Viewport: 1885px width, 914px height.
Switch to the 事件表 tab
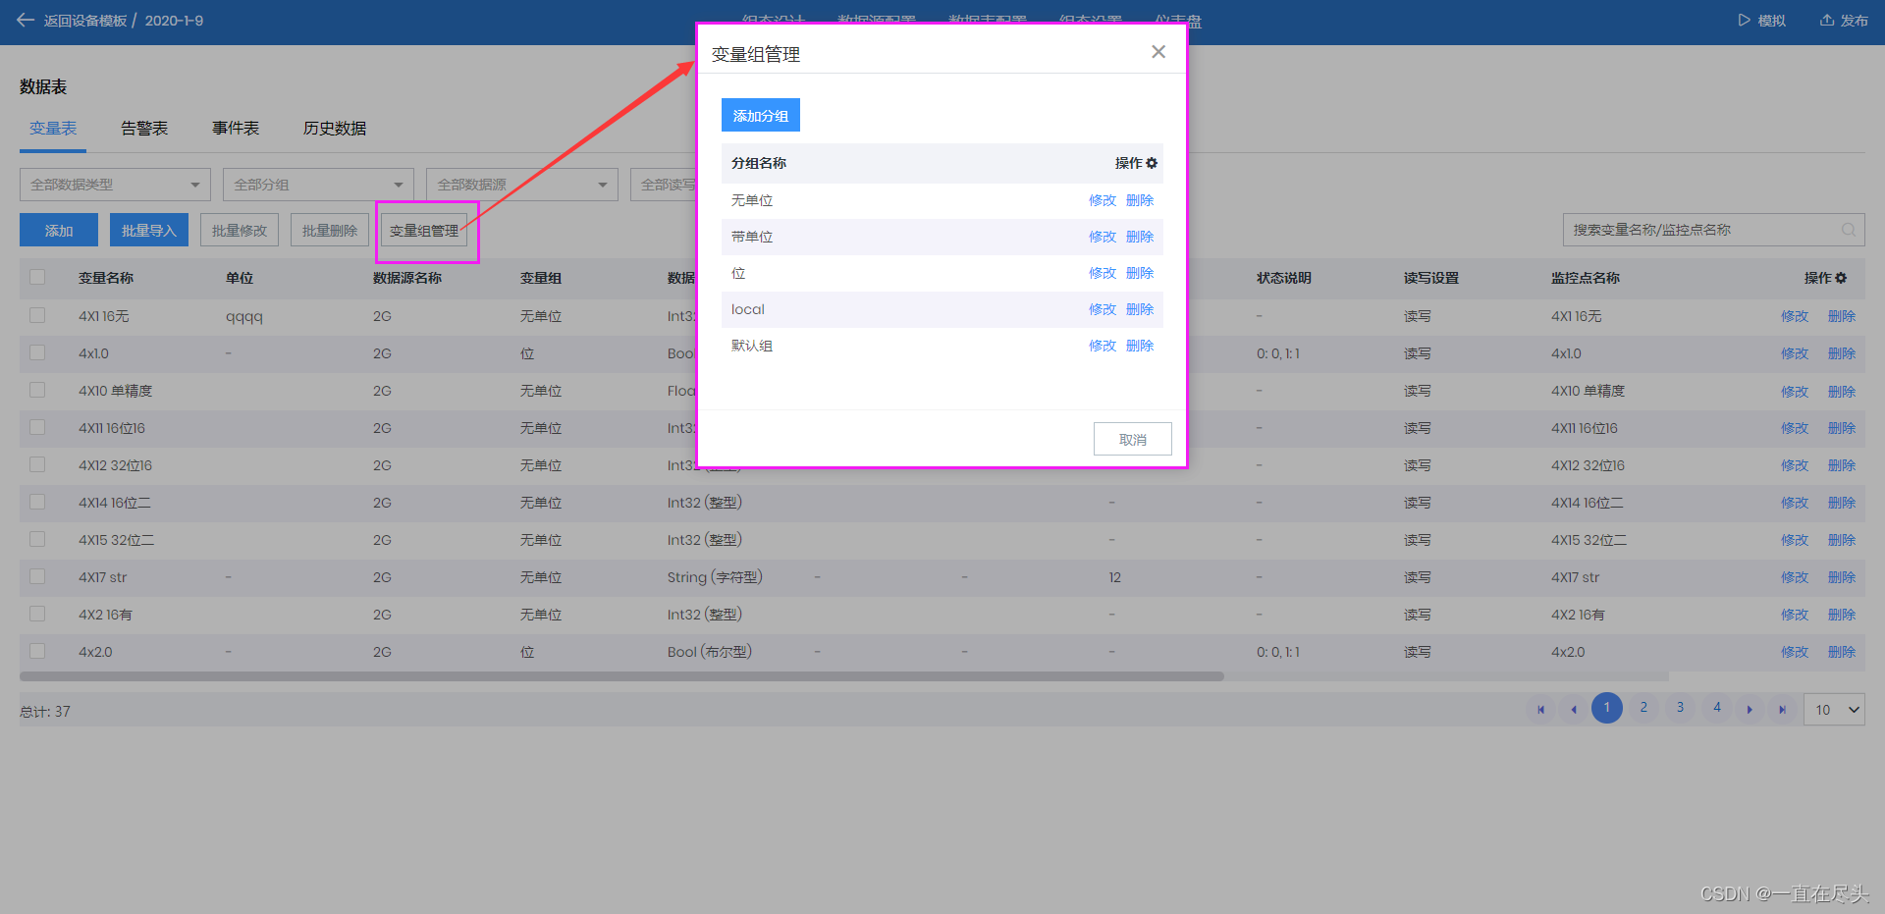[236, 129]
